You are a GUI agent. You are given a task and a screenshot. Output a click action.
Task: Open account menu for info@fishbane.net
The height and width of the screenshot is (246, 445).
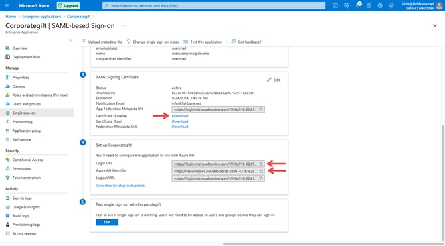tap(422, 5)
